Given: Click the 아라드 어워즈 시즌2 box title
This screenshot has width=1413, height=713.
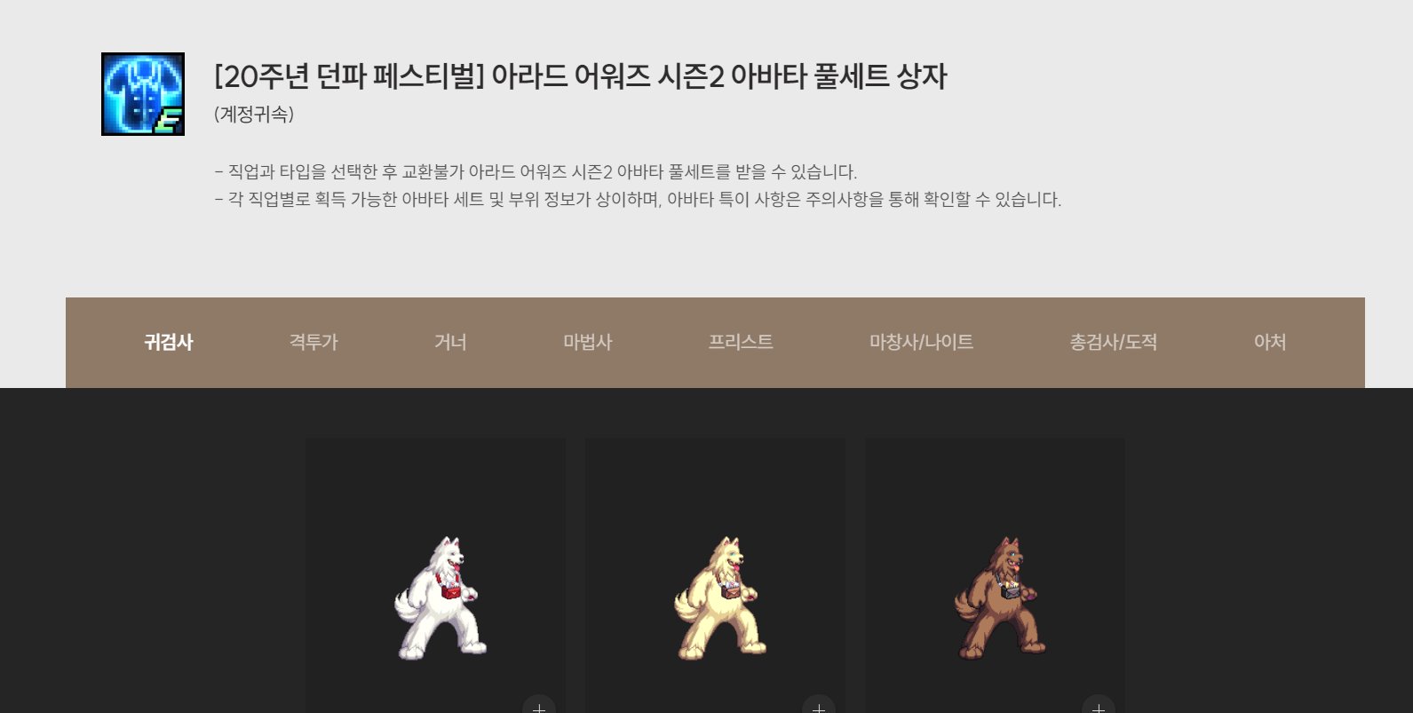Looking at the screenshot, I should pos(581,76).
